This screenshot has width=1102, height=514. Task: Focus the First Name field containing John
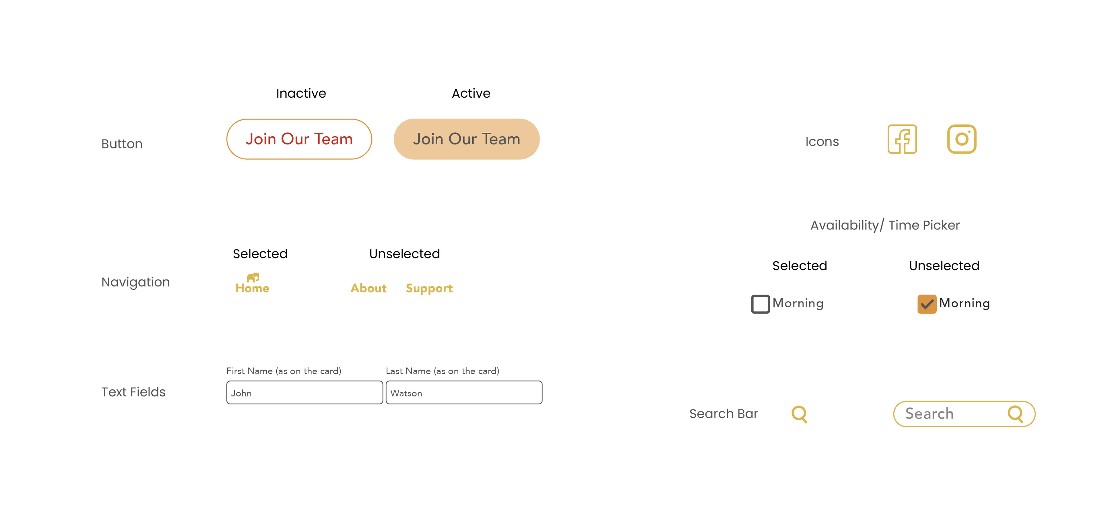pyautogui.click(x=304, y=393)
